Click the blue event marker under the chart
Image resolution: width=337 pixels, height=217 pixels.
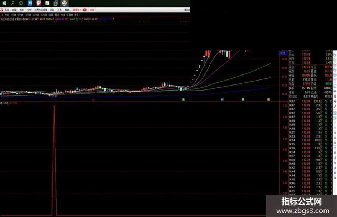click(x=223, y=99)
